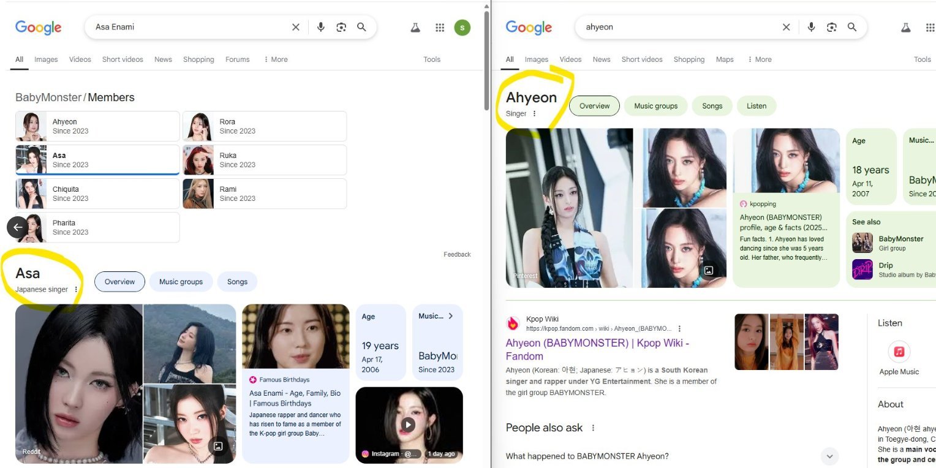Open Famous Birthdays Asa Enami card

pos(295,383)
